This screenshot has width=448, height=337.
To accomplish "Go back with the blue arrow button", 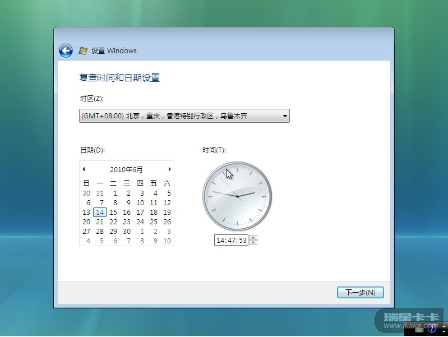I will tap(66, 51).
